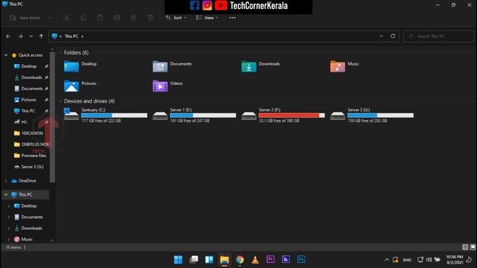477x268 pixels.
Task: Open Task View on the taskbar
Action: (x=194, y=260)
